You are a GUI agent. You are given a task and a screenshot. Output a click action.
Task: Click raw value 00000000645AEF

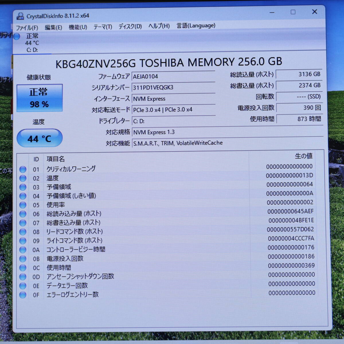pyautogui.click(x=290, y=212)
